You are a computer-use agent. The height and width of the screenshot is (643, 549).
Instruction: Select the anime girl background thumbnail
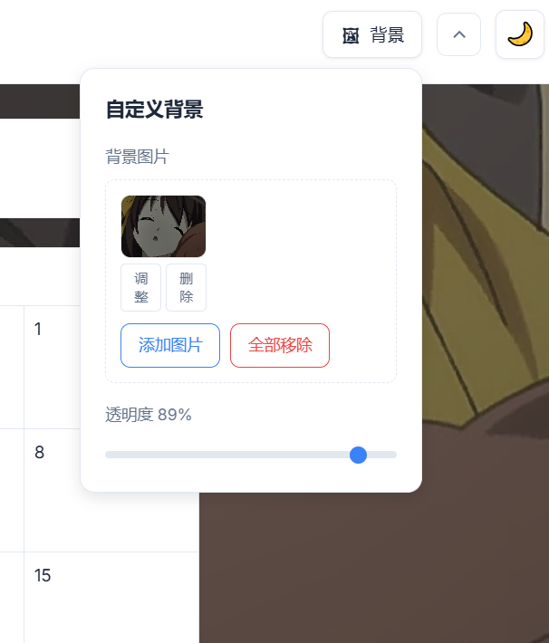pos(163,226)
